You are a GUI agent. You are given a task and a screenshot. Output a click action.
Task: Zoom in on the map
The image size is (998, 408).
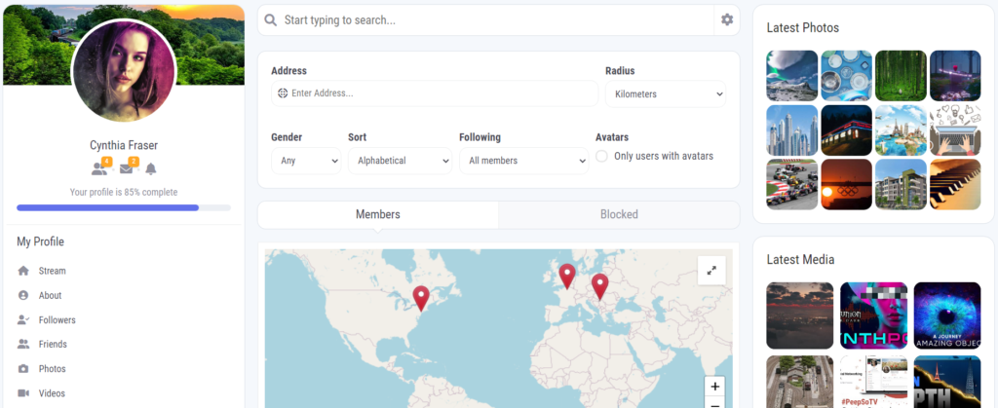714,387
